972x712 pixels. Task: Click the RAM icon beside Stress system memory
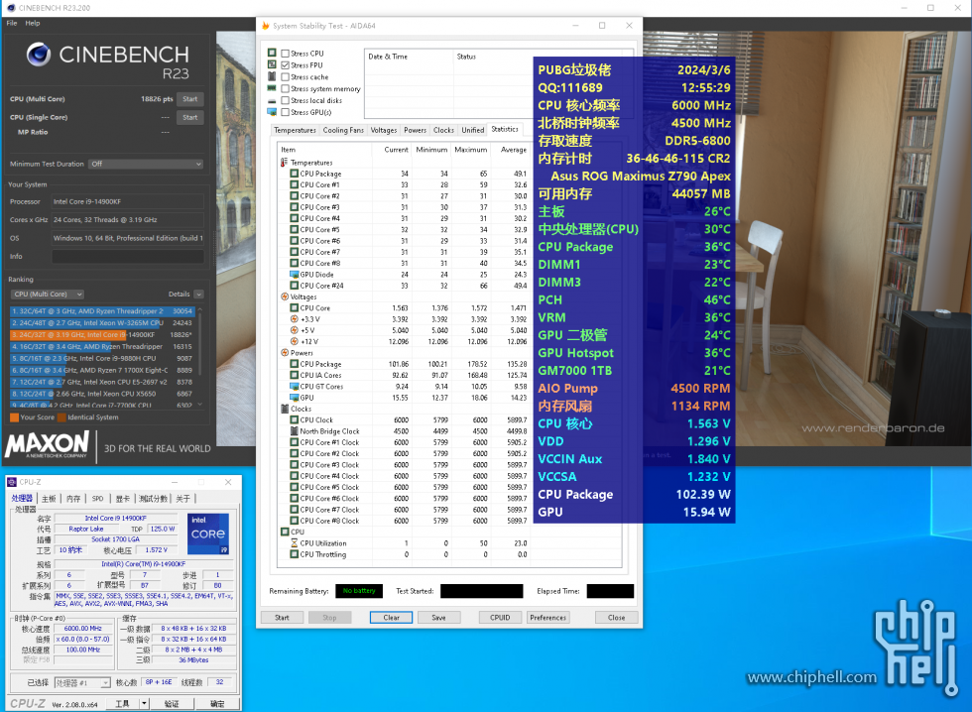coord(272,88)
